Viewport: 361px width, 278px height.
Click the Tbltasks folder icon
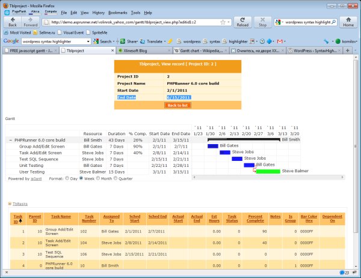pos(10,204)
